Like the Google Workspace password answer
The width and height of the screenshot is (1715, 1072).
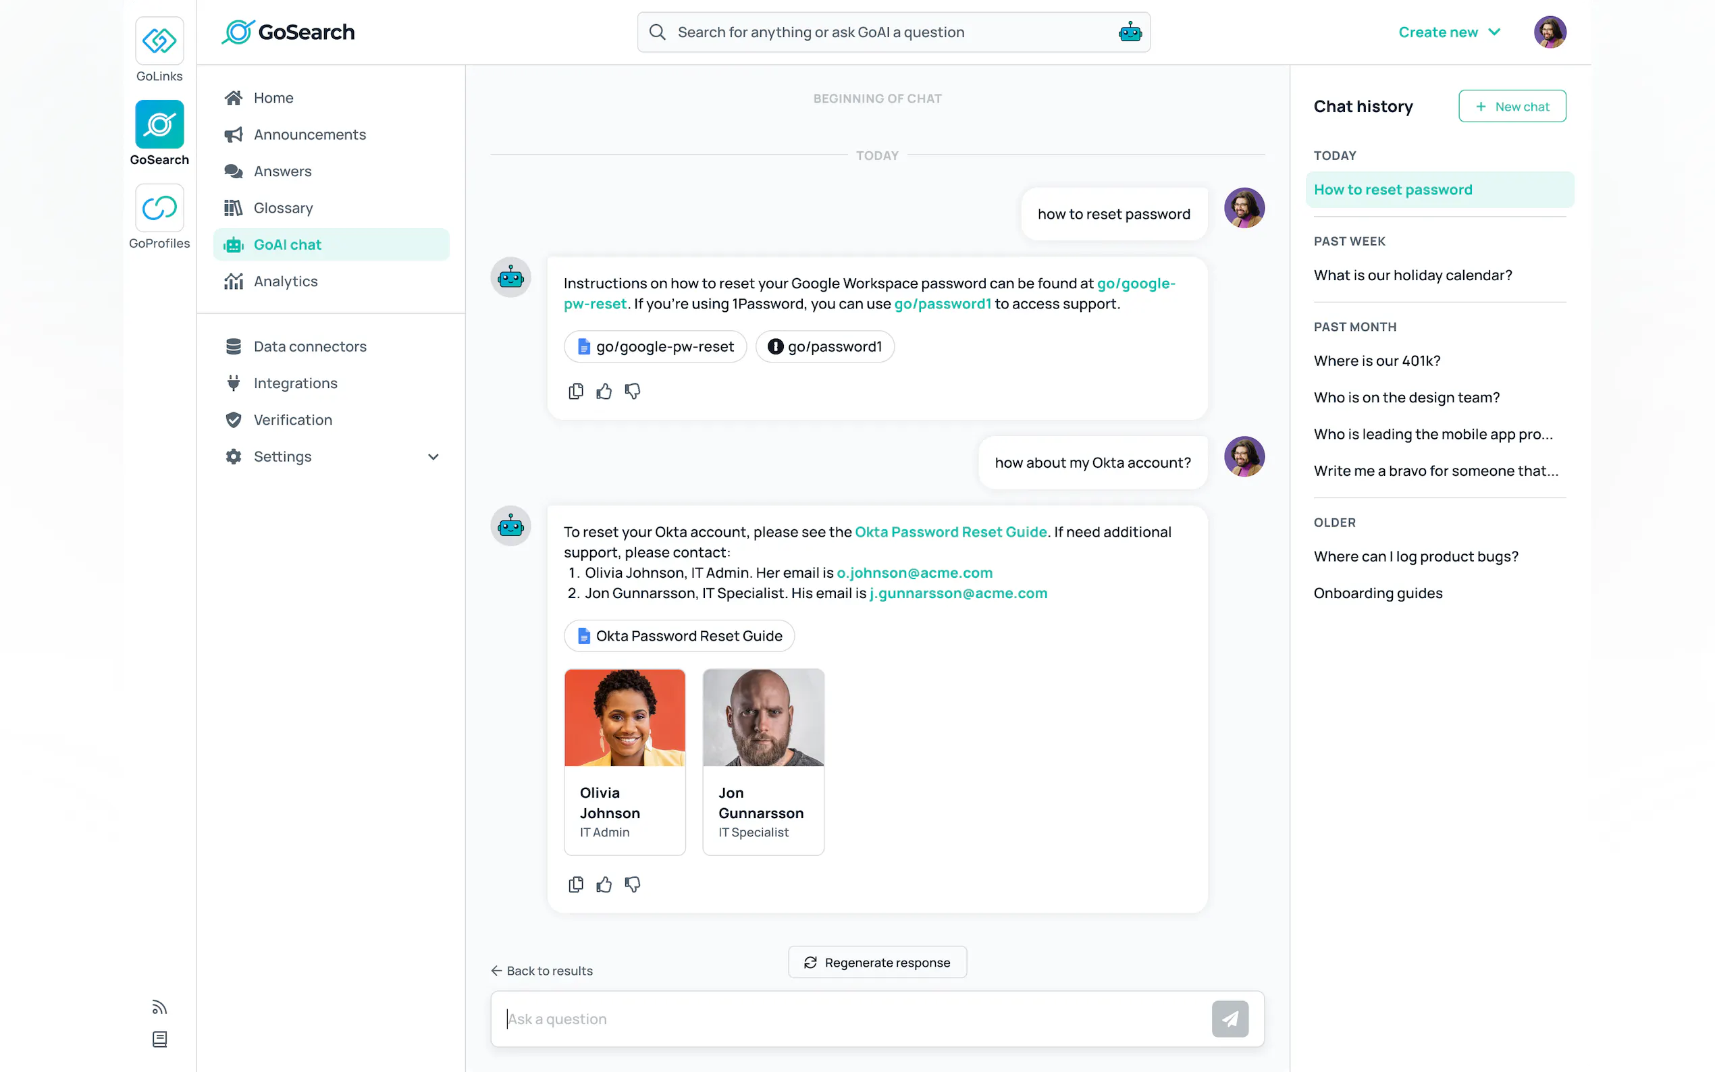604,392
